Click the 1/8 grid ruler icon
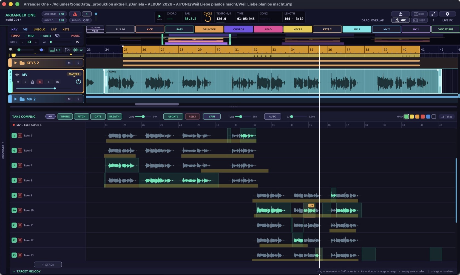Screen dimensions: 460x275 [55, 50]
